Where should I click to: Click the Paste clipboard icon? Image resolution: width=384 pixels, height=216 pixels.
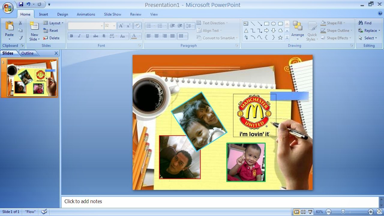click(x=9, y=26)
